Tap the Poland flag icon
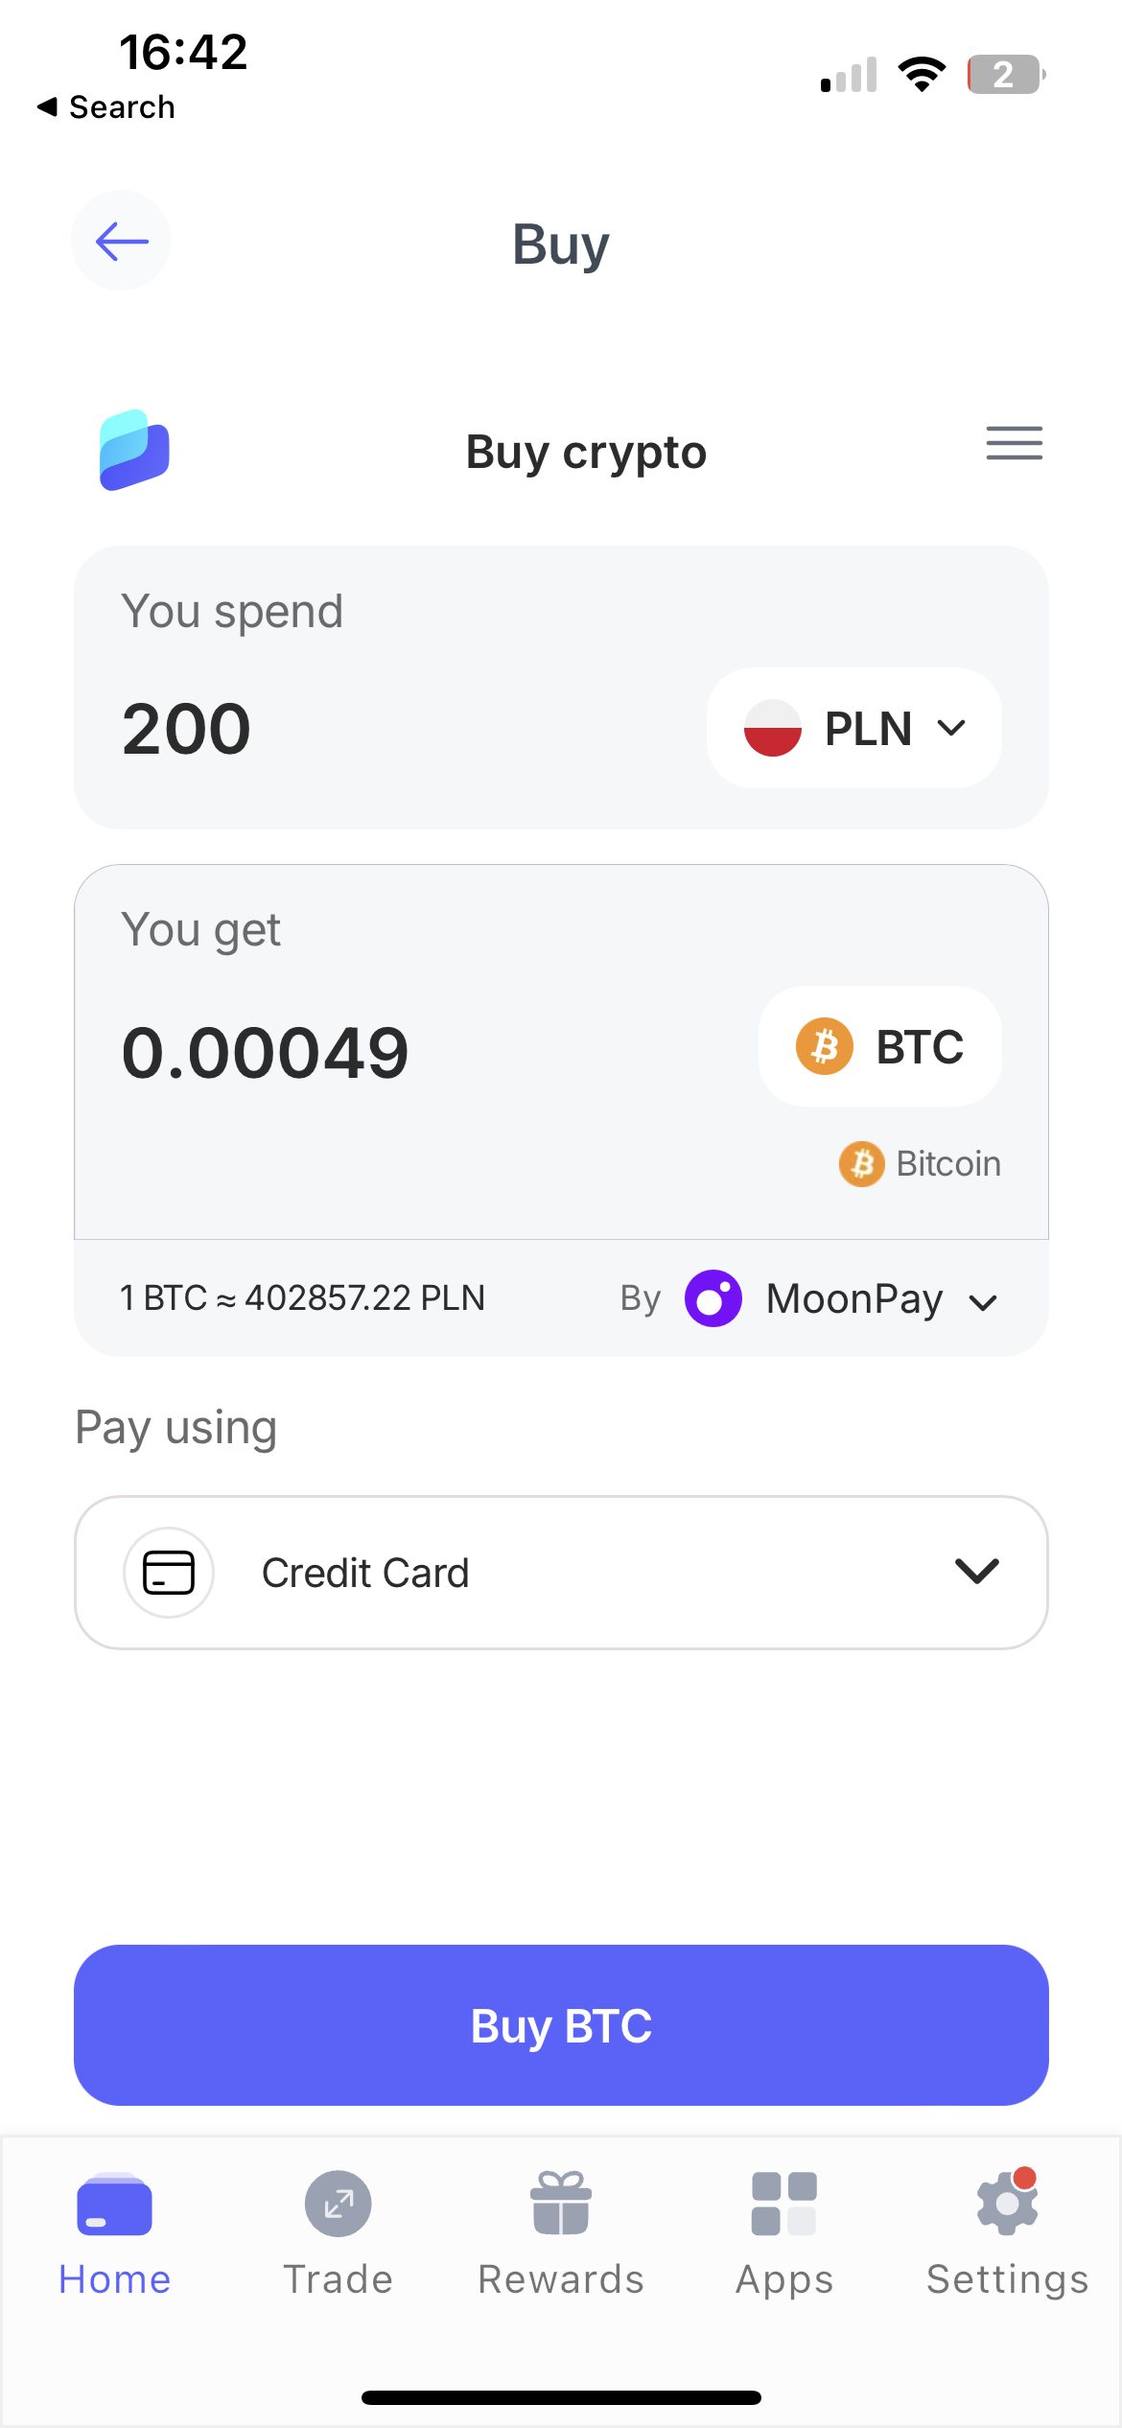Screen dimensions: 1122x2428 point(773,728)
